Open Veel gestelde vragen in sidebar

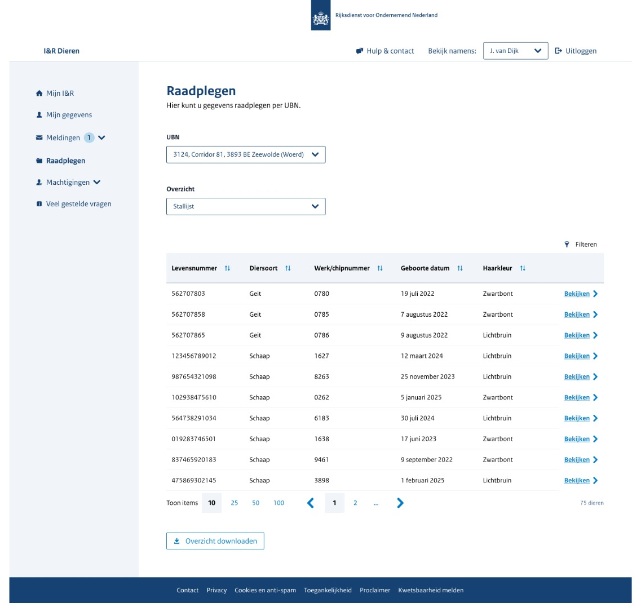pos(78,204)
